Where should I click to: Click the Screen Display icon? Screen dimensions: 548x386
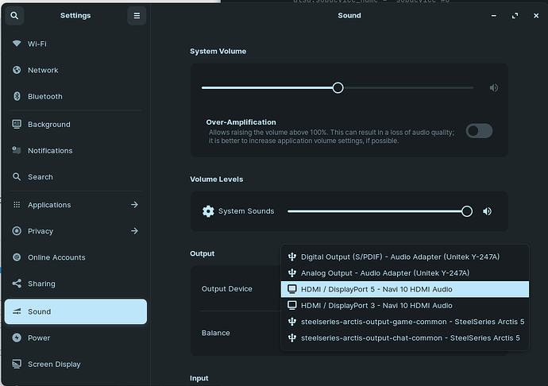pyautogui.click(x=17, y=364)
